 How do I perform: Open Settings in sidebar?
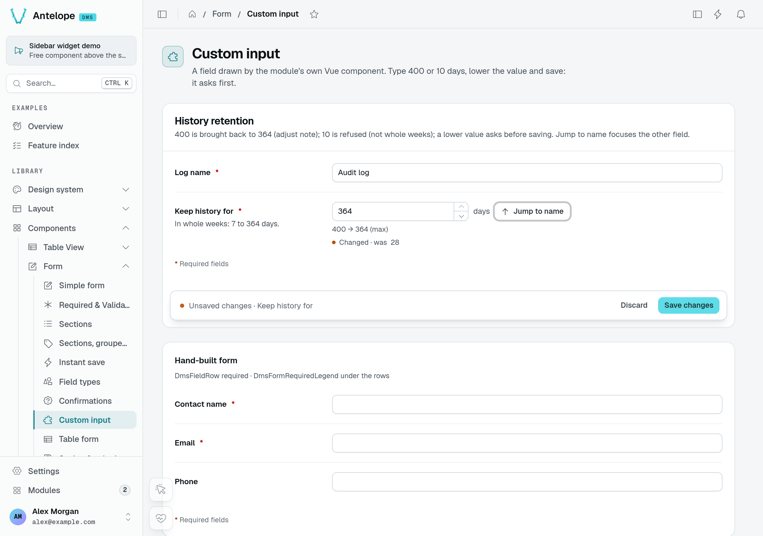pyautogui.click(x=71, y=471)
